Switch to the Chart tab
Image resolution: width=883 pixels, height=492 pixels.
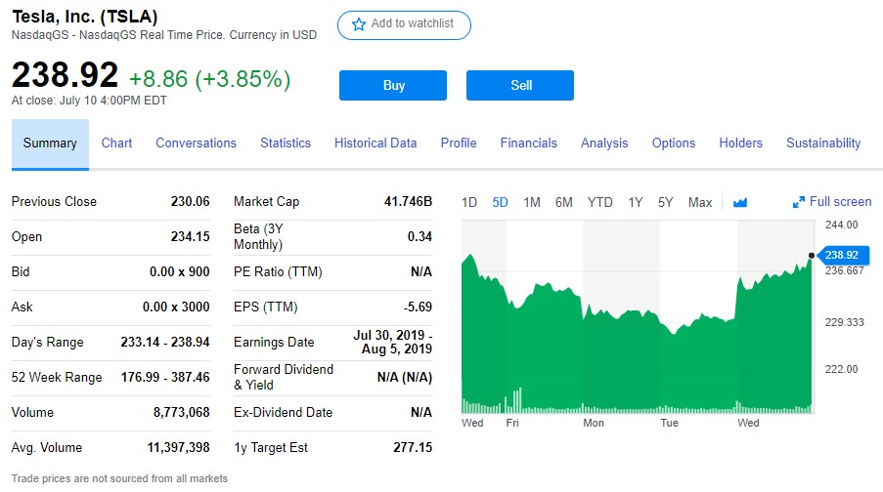click(x=116, y=143)
